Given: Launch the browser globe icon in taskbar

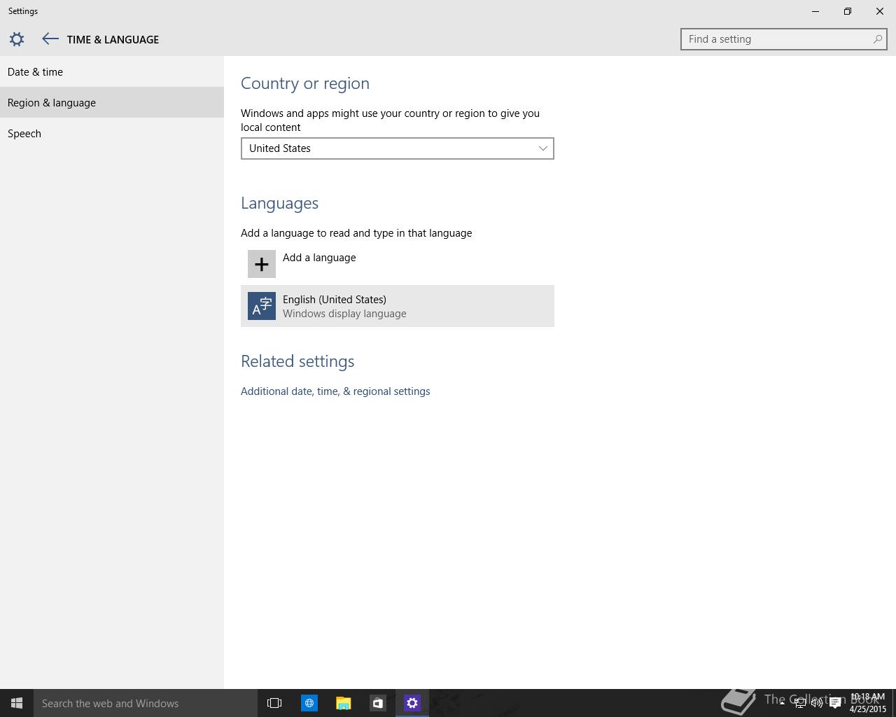Looking at the screenshot, I should pos(309,703).
